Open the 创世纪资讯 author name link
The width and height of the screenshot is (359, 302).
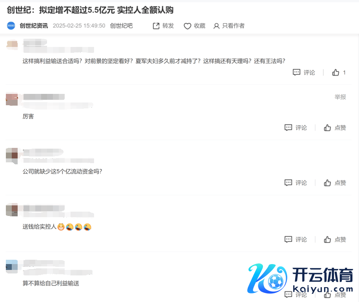click(x=34, y=26)
